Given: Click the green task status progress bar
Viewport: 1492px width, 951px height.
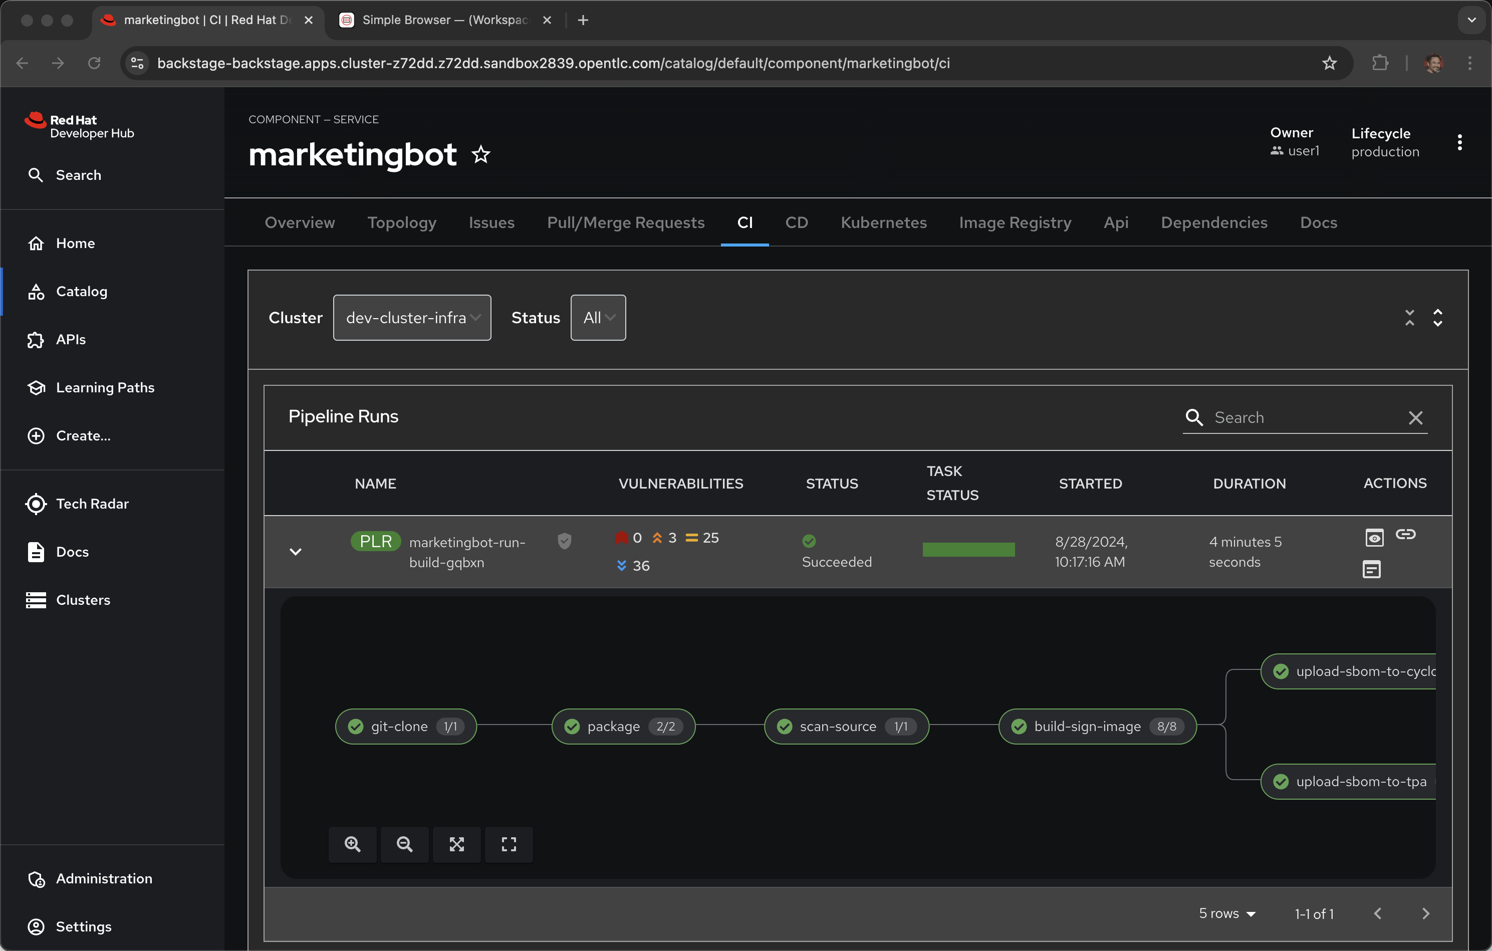Looking at the screenshot, I should tap(968, 550).
